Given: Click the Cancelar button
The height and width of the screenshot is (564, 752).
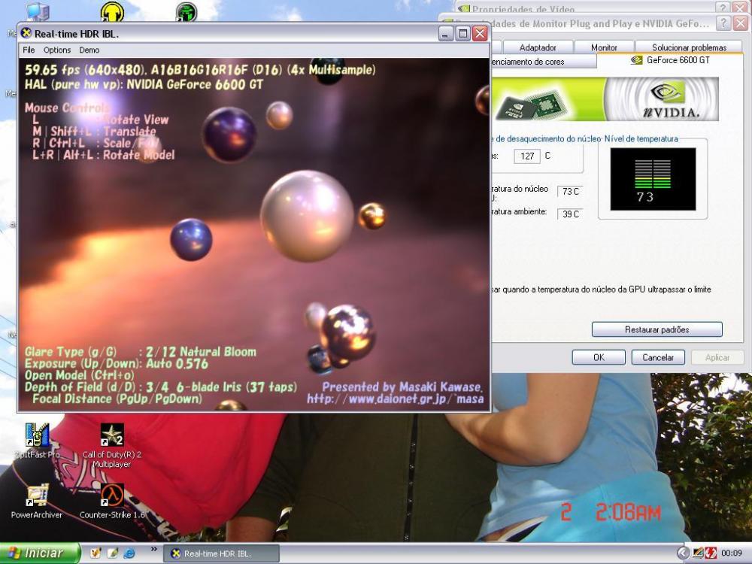Looking at the screenshot, I should 658,358.
